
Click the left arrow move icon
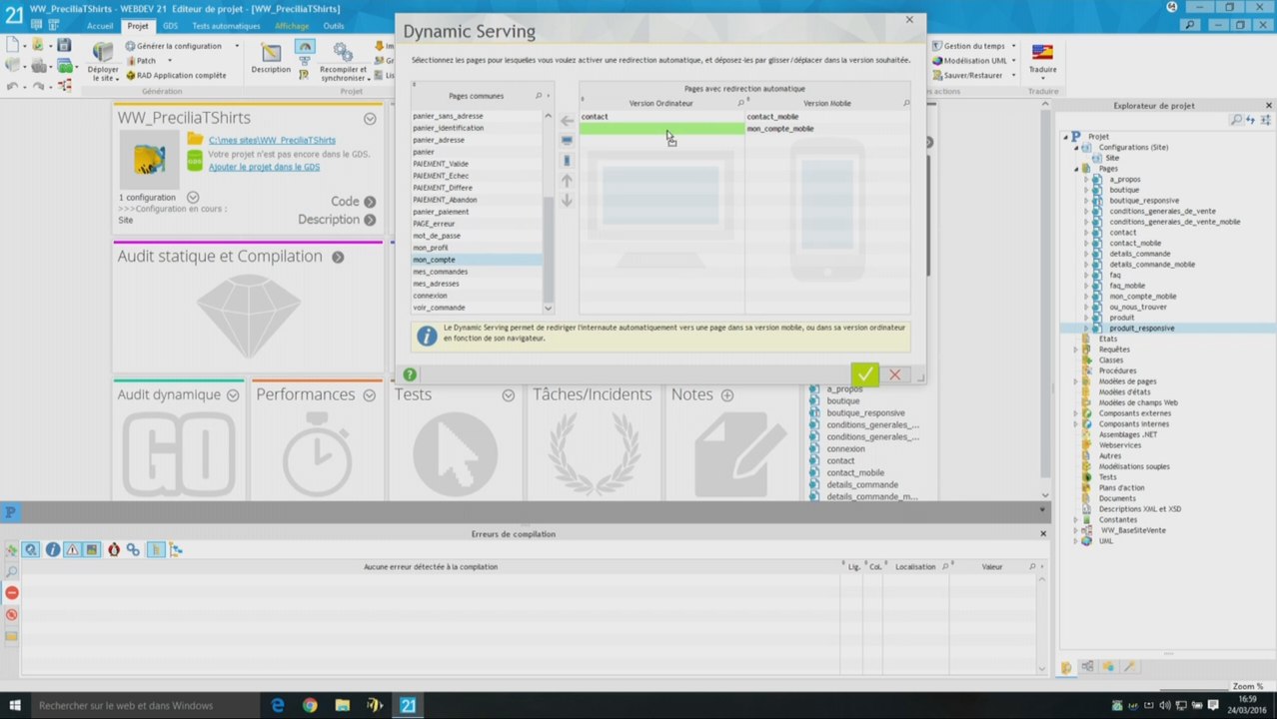click(x=567, y=121)
